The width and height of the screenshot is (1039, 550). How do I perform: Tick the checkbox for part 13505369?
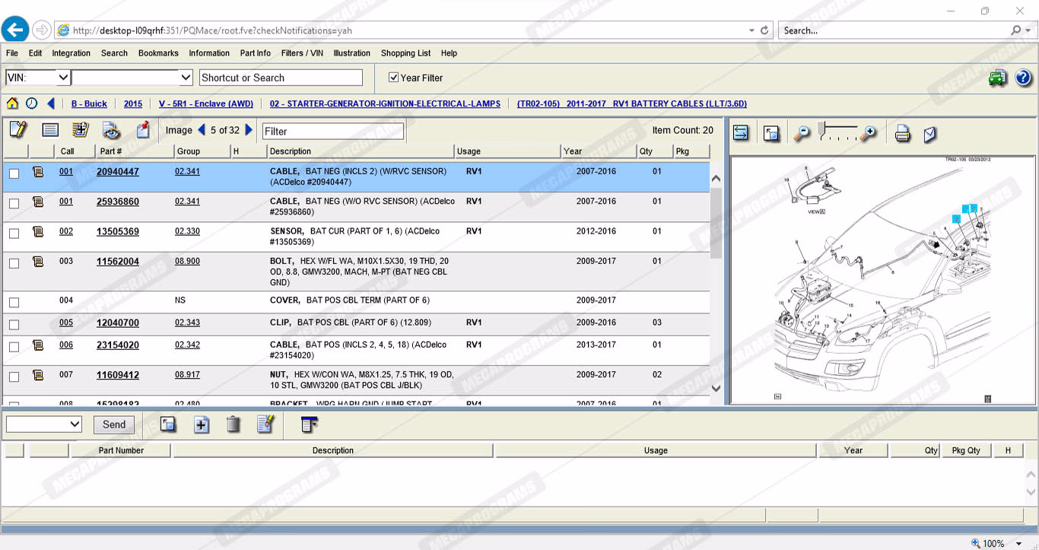point(14,234)
